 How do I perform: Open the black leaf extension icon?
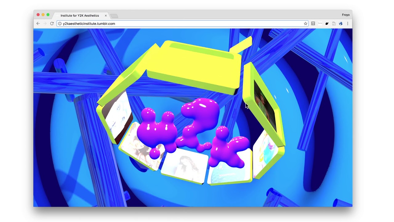pos(327,23)
